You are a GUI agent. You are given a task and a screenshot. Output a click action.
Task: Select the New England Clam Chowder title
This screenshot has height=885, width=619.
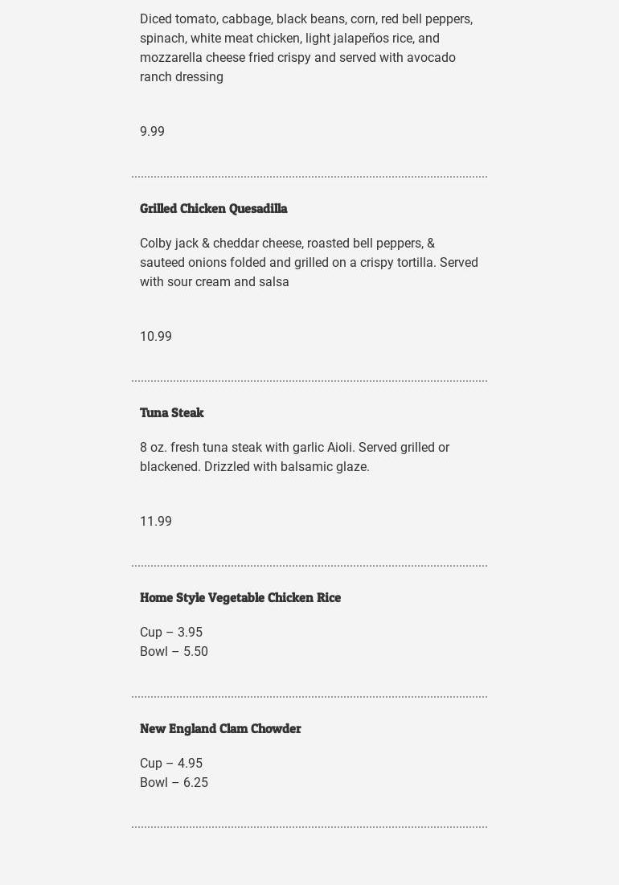tap(220, 728)
